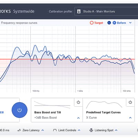Image resolution: width=138 pixels, height=138 pixels.
Task: Click the speaker icon in calibration profile
Action: (x=79, y=11)
